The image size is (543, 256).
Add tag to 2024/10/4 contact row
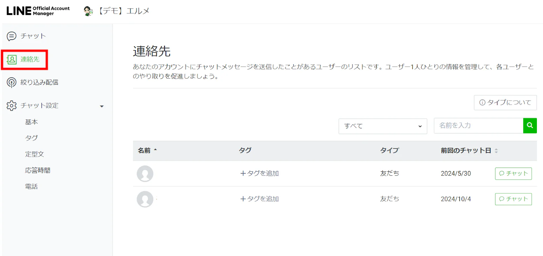[x=260, y=199]
